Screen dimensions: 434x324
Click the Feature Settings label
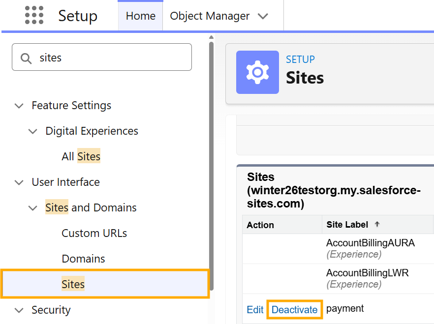71,105
